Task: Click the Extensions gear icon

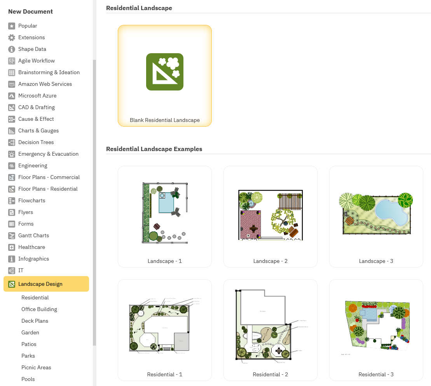Action: coord(12,38)
